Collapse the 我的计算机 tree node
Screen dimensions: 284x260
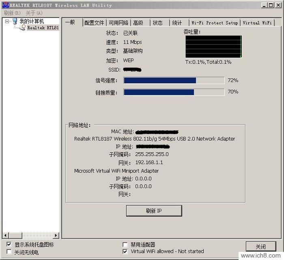click(7, 21)
